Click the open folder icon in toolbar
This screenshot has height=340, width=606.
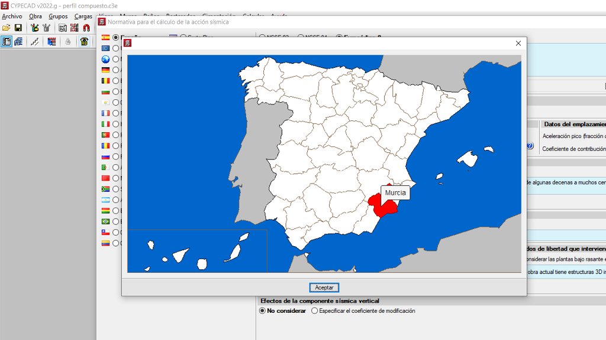(x=7, y=27)
